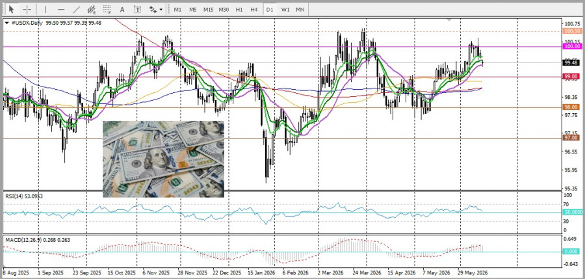Pick the trendline drawing tool
Screen dimensions: 585x279
(76, 9)
